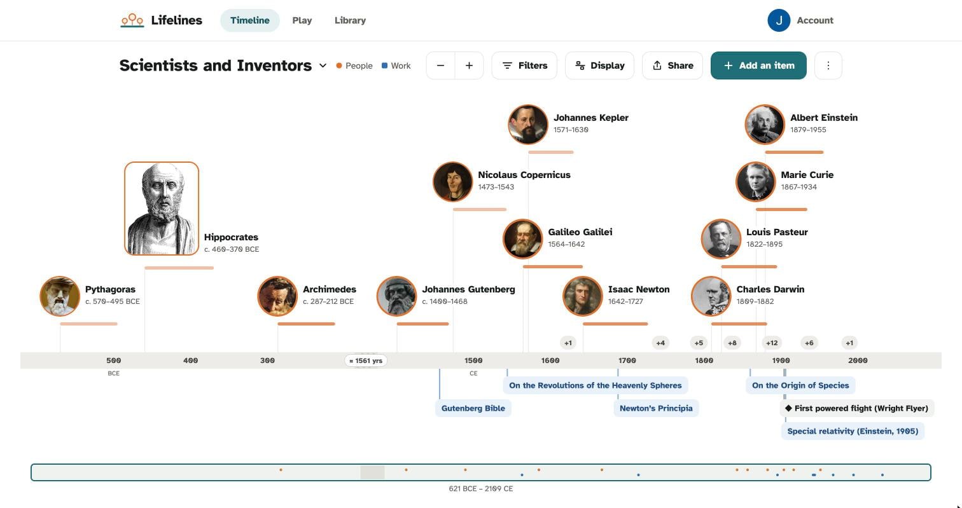Click the Lifelines logo icon
The width and height of the screenshot is (962, 508).
click(132, 20)
